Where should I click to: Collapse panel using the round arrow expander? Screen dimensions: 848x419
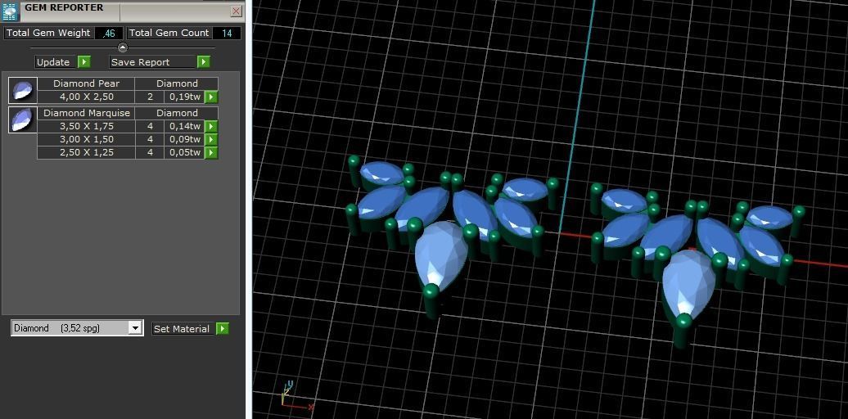pyautogui.click(x=123, y=47)
